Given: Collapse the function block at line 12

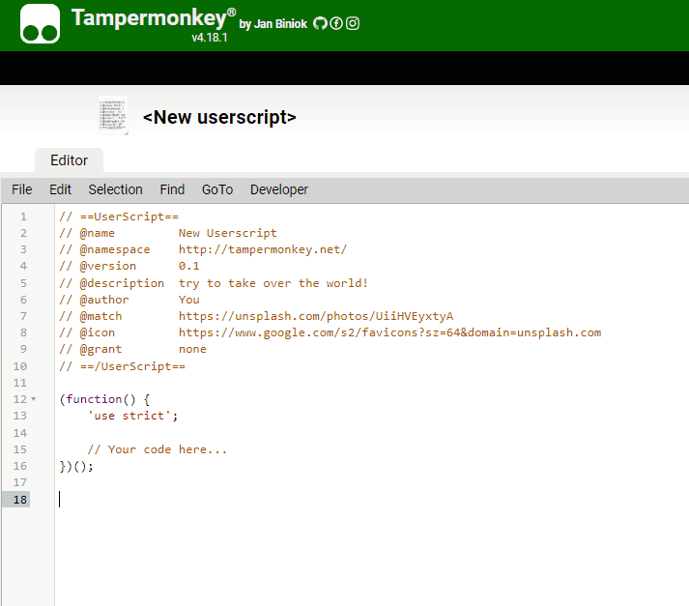Looking at the screenshot, I should pyautogui.click(x=34, y=399).
